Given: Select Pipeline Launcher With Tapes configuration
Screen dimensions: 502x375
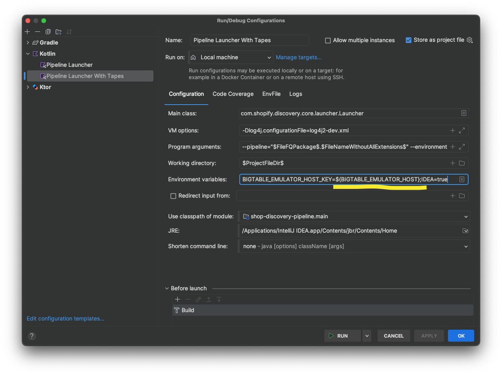Looking at the screenshot, I should click(90, 76).
